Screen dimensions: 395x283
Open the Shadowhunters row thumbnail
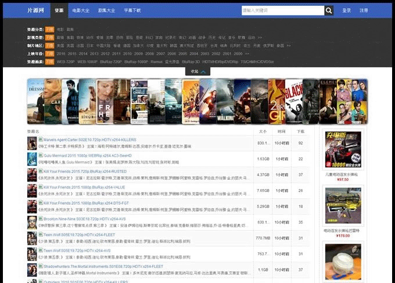coord(32,270)
